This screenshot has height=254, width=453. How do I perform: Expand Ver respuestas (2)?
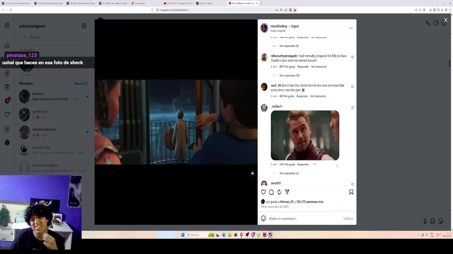(x=289, y=173)
